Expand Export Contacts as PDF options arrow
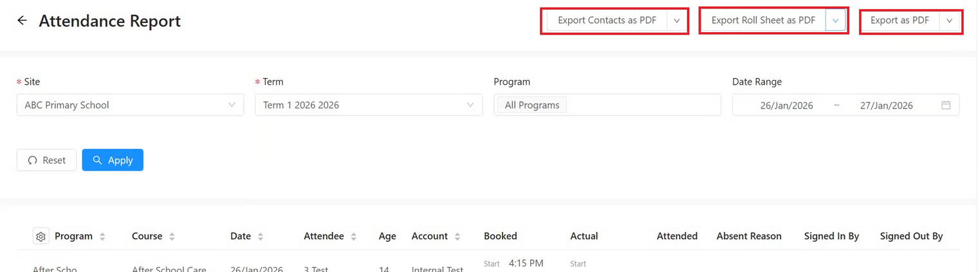Screen dimensions: 978x272 (676, 21)
